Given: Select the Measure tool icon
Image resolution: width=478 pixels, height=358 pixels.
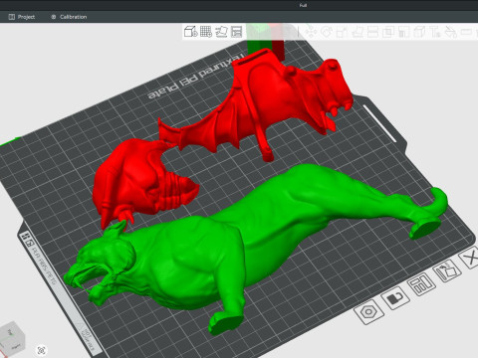Looking at the screenshot, I should pyautogui.click(x=466, y=32).
